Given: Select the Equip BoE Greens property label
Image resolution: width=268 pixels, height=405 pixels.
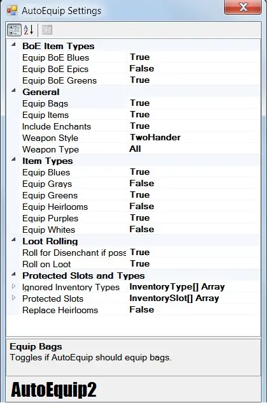Looking at the screenshot, I should coord(60,80).
